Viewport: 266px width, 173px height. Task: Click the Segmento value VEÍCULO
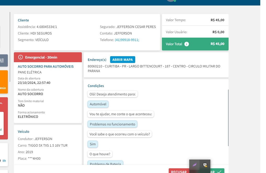[42, 40]
